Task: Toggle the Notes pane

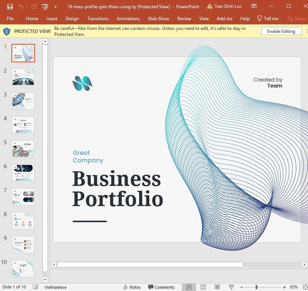Action: [x=132, y=287]
